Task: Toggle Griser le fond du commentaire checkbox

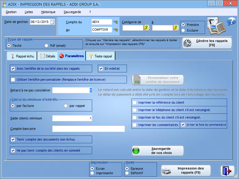Action: pos(183,125)
